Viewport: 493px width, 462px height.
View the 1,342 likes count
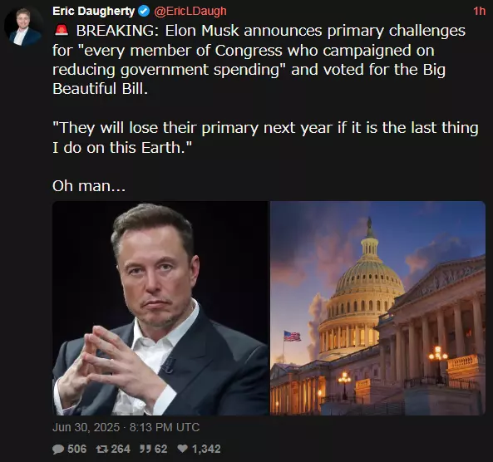[206, 449]
